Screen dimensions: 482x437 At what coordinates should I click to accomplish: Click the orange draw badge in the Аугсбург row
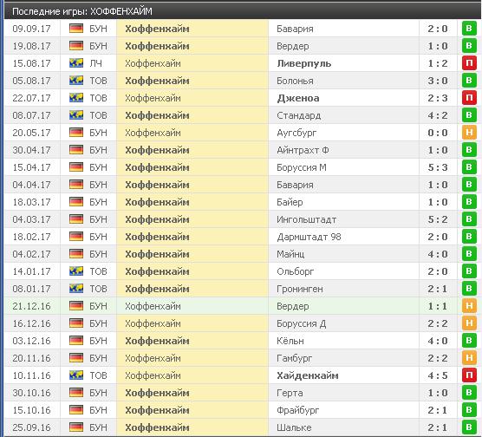(x=469, y=133)
